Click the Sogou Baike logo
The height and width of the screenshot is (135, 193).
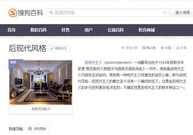[26, 12]
